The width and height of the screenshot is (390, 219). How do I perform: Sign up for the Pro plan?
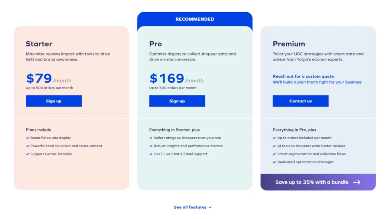tap(177, 101)
